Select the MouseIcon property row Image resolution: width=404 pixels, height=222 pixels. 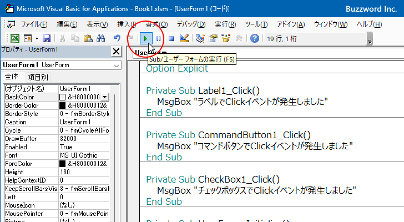pyautogui.click(x=57, y=205)
